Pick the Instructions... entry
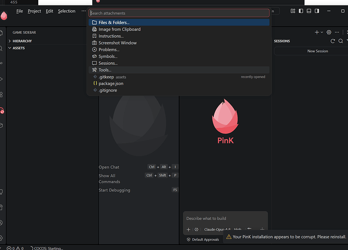348x250 pixels. (179, 36)
